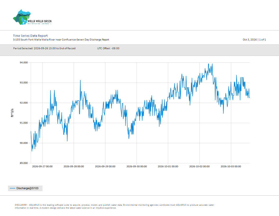Click the 2026-09-28 00:00 axis label
Screen dimensions: 279x216
(x=74, y=166)
